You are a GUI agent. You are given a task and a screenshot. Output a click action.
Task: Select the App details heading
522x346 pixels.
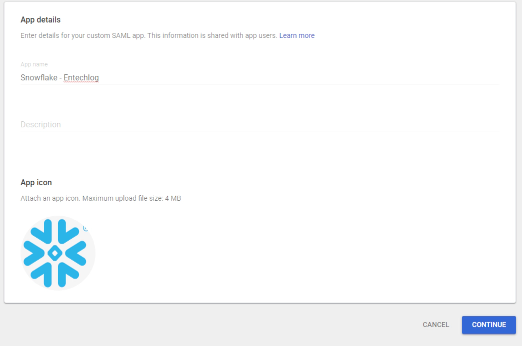[x=40, y=20]
